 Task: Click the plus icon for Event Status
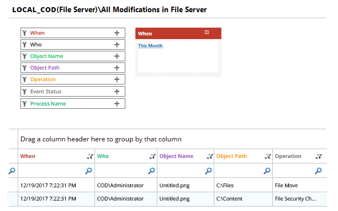117,92
